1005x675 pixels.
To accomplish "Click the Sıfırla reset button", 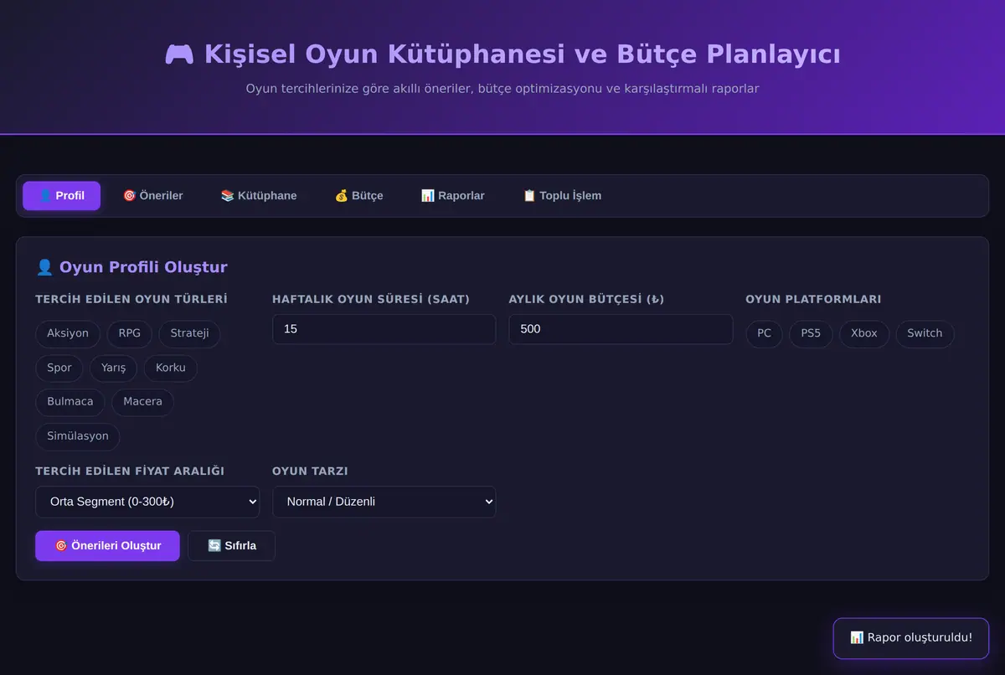I will (x=231, y=546).
